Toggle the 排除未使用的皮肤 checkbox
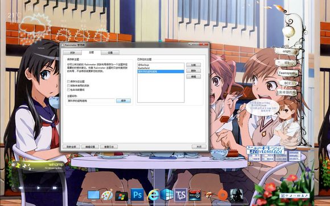Viewport: 330px width, 206px height. pyautogui.click(x=69, y=86)
